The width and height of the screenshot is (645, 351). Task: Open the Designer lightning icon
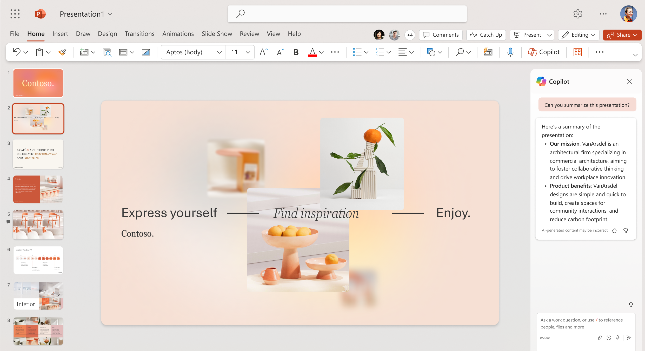488,52
